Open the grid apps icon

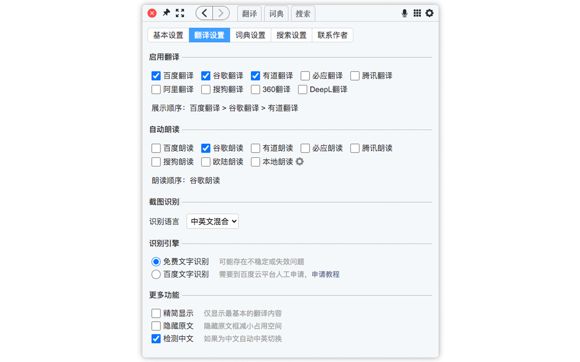pyautogui.click(x=417, y=13)
